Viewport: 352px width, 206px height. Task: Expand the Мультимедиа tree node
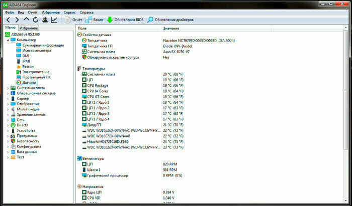[x=8, y=110]
